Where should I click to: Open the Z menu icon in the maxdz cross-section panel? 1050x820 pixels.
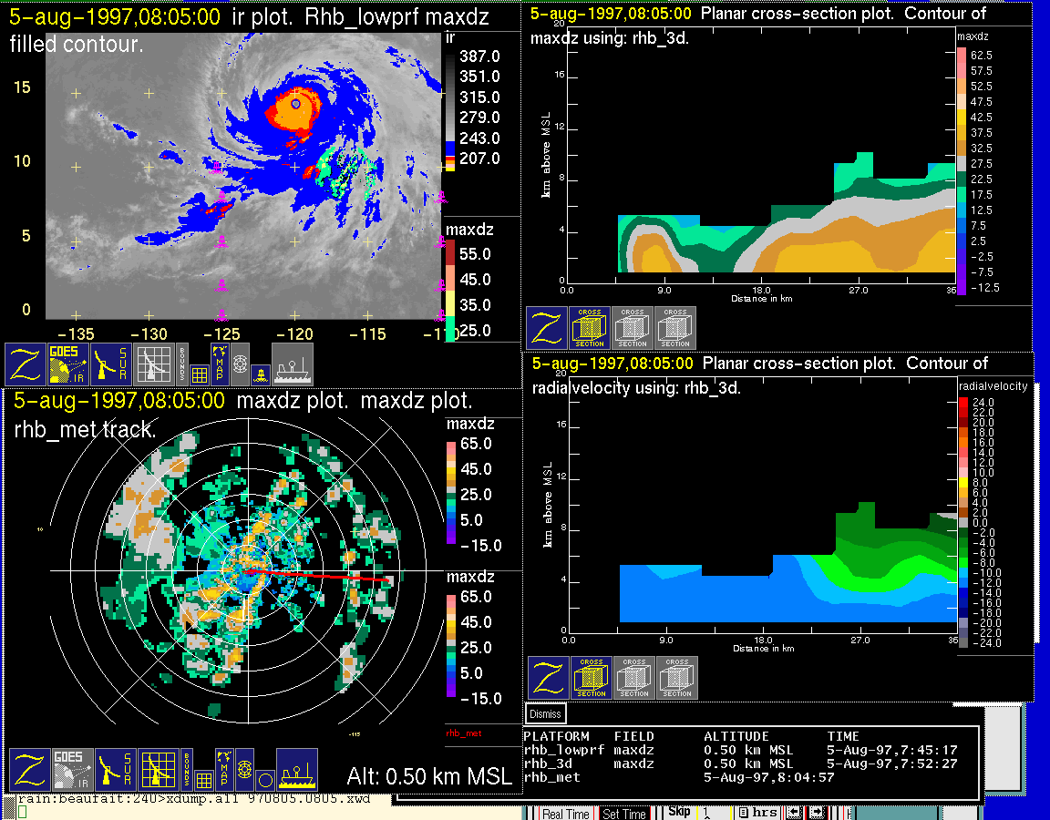[547, 328]
